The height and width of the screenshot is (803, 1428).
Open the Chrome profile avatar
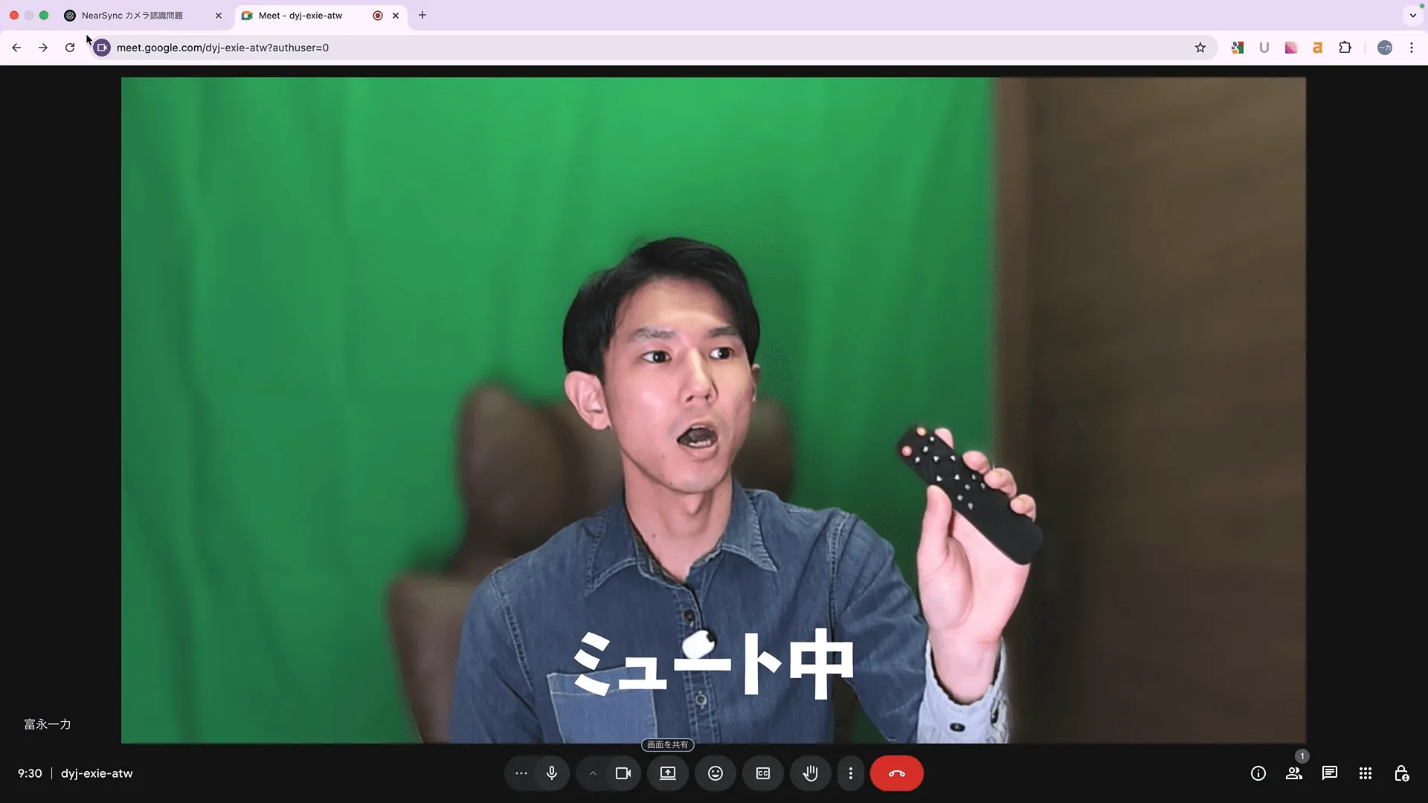tap(1385, 48)
